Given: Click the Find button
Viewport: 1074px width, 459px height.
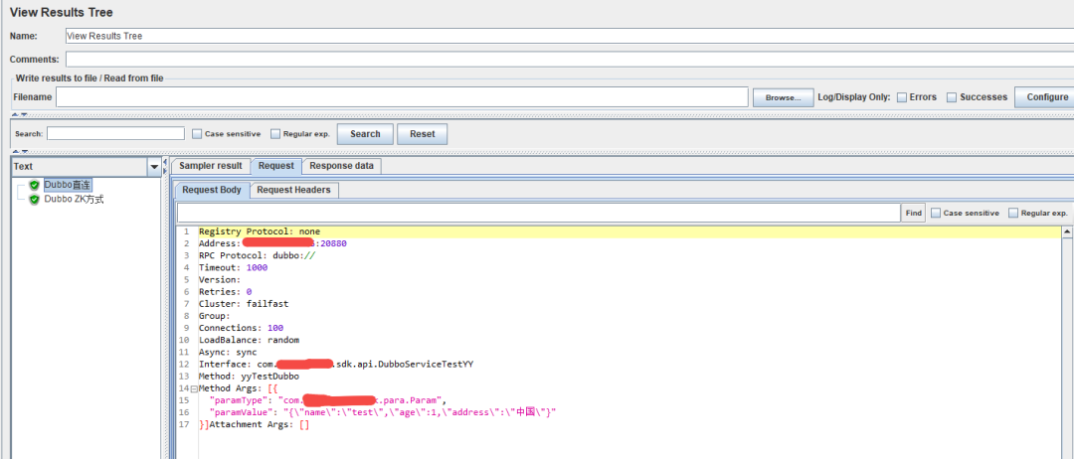Looking at the screenshot, I should tap(914, 213).
